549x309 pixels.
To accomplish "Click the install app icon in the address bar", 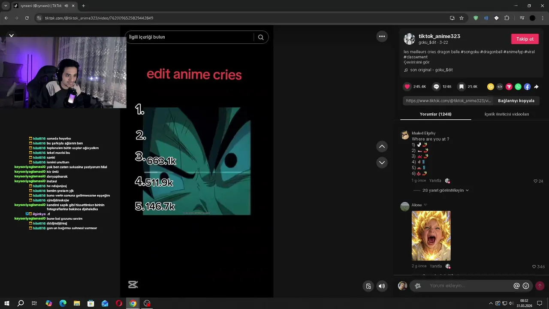I will (x=452, y=18).
